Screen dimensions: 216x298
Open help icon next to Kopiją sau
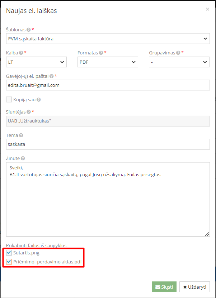39,99
